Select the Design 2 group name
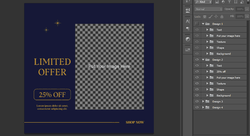This screenshot has height=136, width=250. tap(217, 60)
